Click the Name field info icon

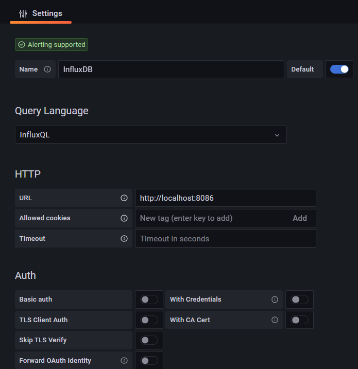47,69
